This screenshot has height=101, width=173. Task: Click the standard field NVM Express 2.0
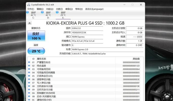tap(107, 49)
